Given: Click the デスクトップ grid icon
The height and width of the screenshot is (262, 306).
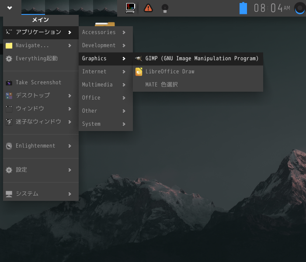Looking at the screenshot, I should coord(9,96).
